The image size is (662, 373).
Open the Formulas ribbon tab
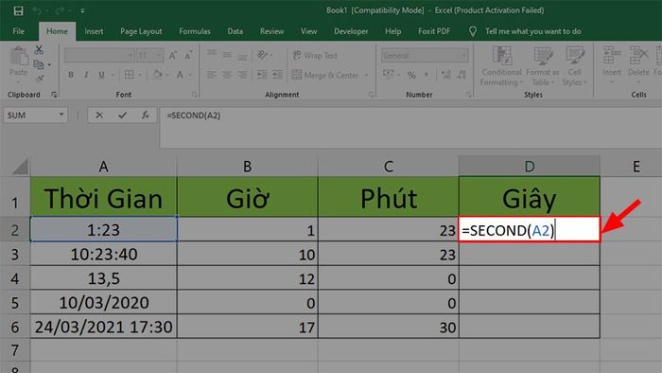click(x=195, y=31)
